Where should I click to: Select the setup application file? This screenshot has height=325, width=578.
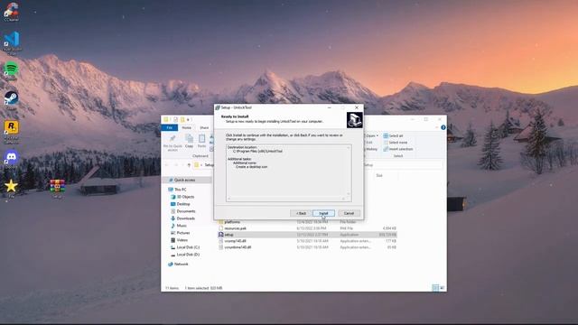pos(307,235)
